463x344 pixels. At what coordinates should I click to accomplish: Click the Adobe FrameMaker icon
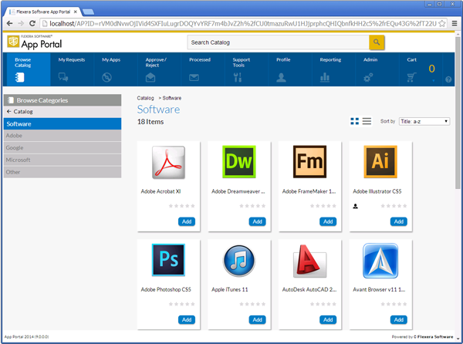tap(309, 162)
